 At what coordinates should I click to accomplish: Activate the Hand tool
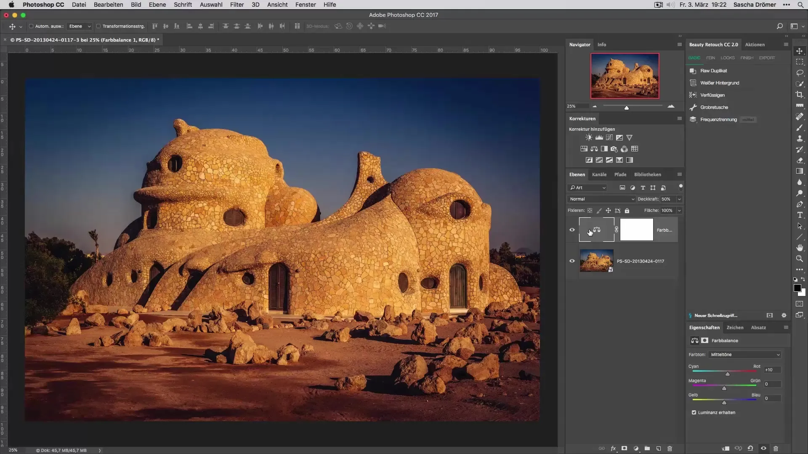click(x=800, y=248)
